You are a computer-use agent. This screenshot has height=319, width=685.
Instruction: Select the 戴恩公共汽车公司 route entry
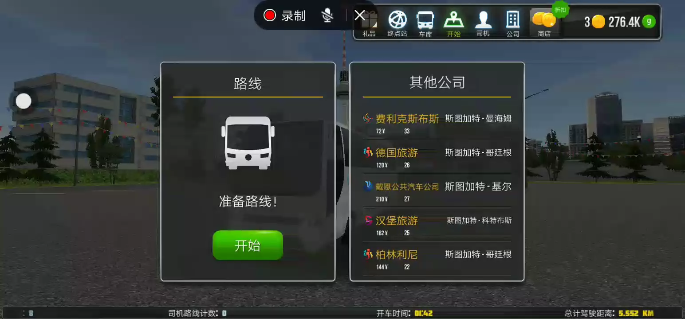(437, 191)
